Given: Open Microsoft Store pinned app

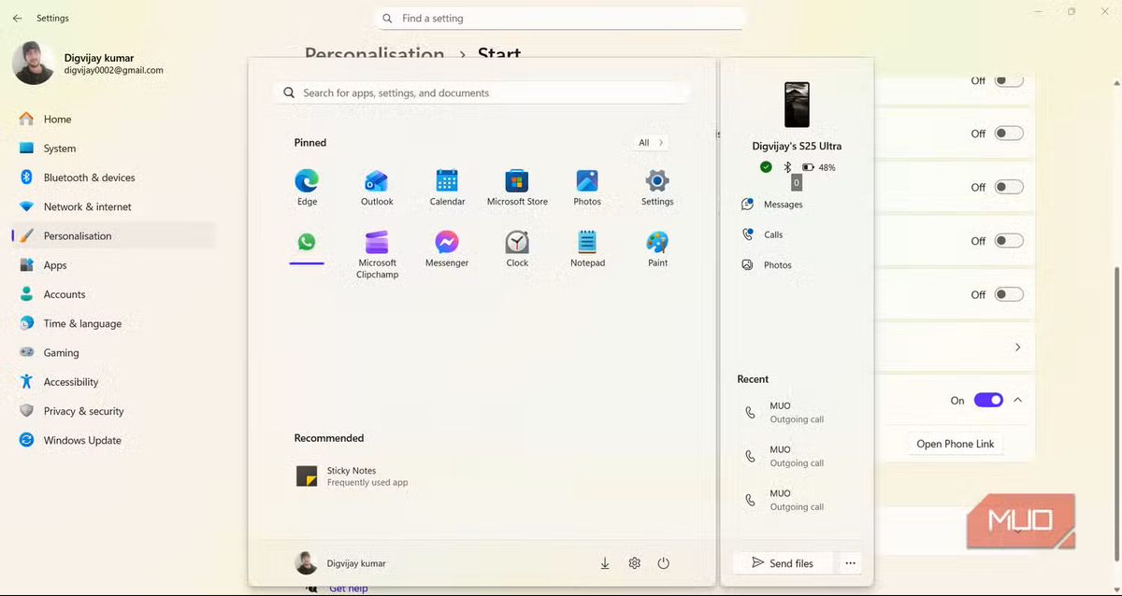Looking at the screenshot, I should click(517, 187).
